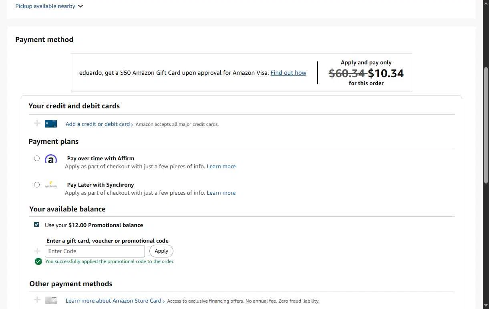Image resolution: width=489 pixels, height=309 pixels.
Task: Expand the Pickup available nearby chevron
Action: coord(80,6)
